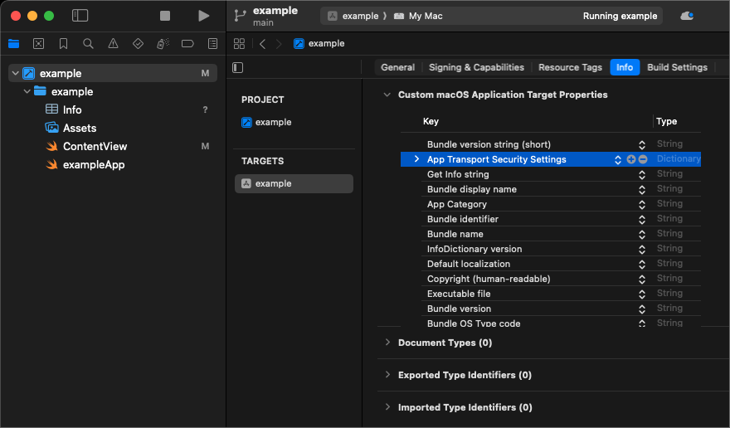This screenshot has width=730, height=428.
Task: Show the Issue navigator warning icon
Action: pos(113,43)
